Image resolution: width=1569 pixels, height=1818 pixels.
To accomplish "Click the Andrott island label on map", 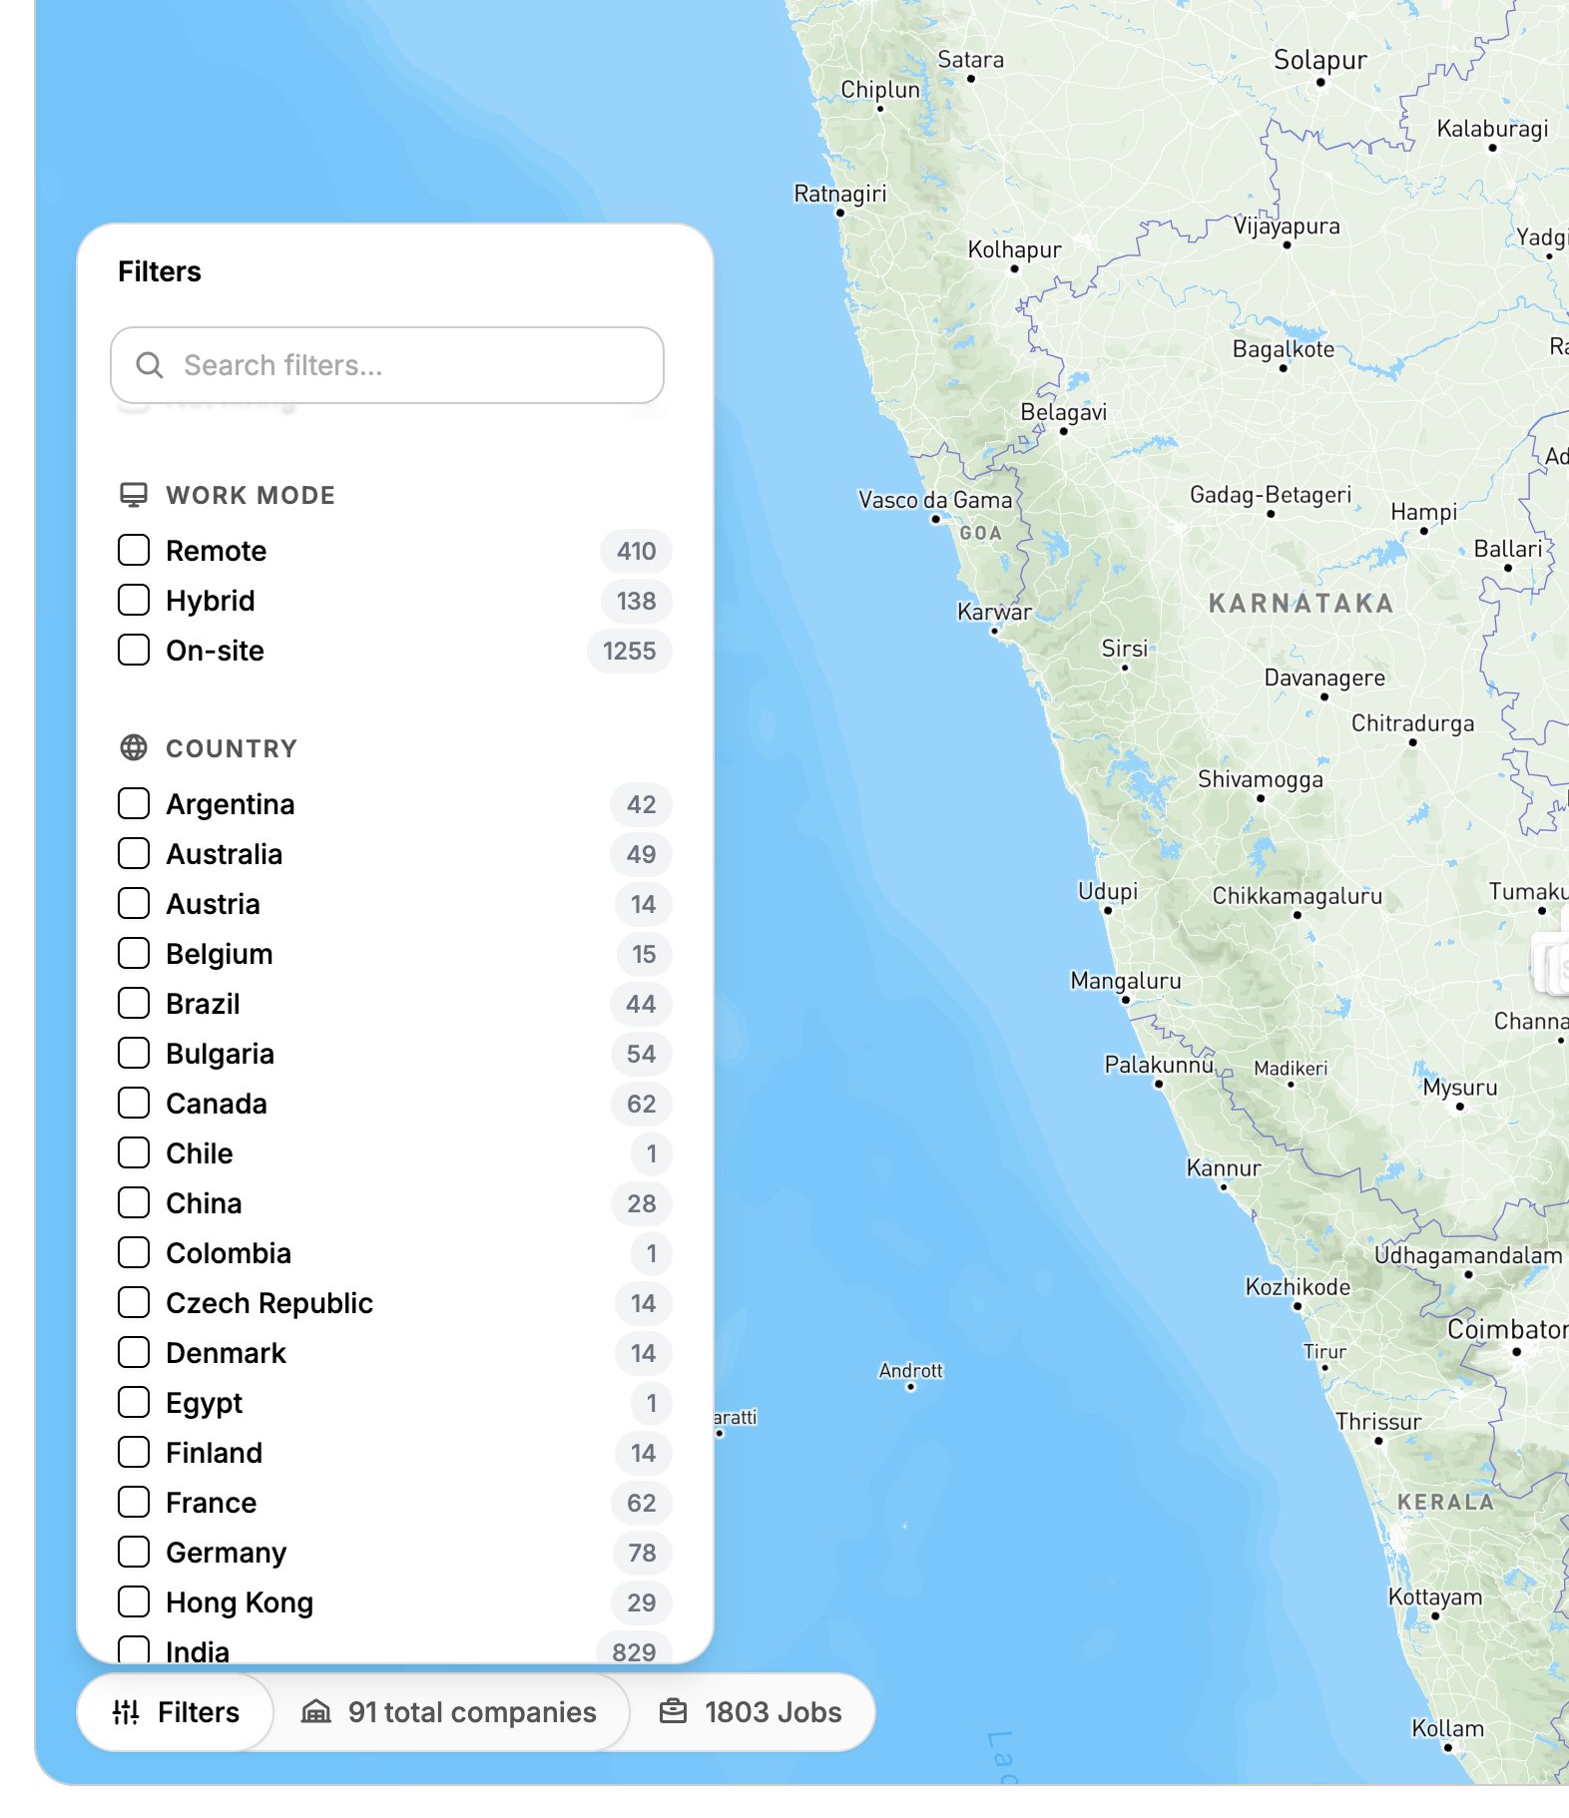I will tap(910, 1370).
